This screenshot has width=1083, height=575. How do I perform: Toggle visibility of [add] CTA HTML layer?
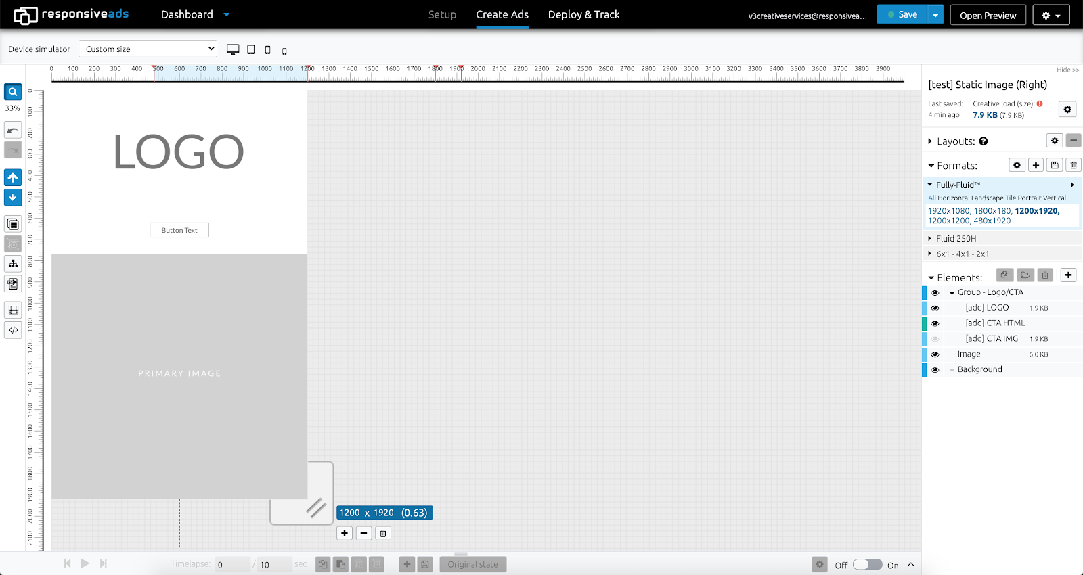coord(935,323)
